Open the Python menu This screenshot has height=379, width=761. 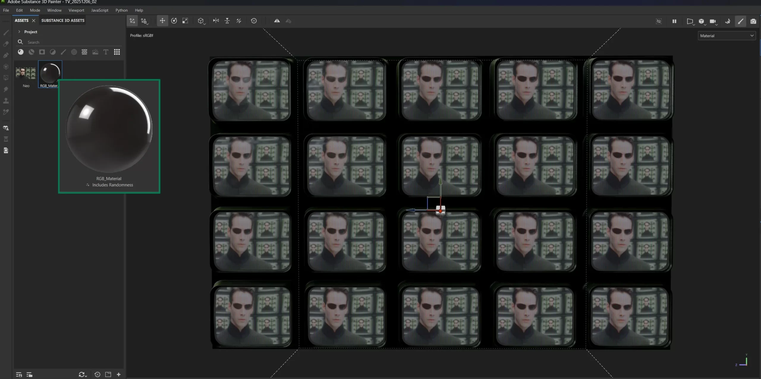122,10
